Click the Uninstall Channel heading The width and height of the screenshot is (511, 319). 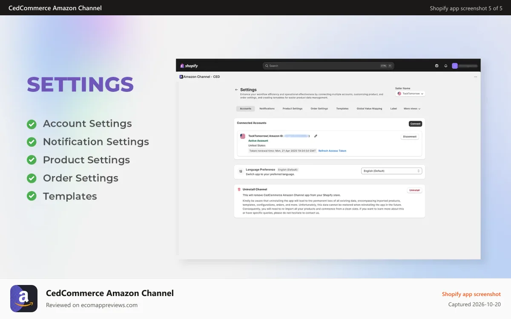[255, 189]
